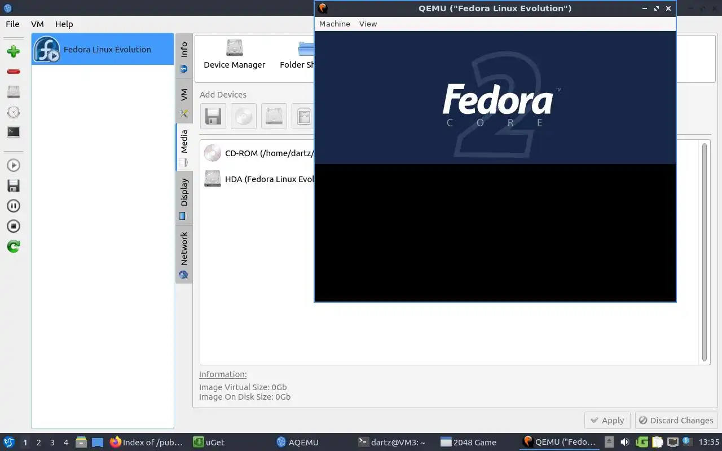722x451 pixels.
Task: Open the Machine menu in QEMU window
Action: (334, 24)
